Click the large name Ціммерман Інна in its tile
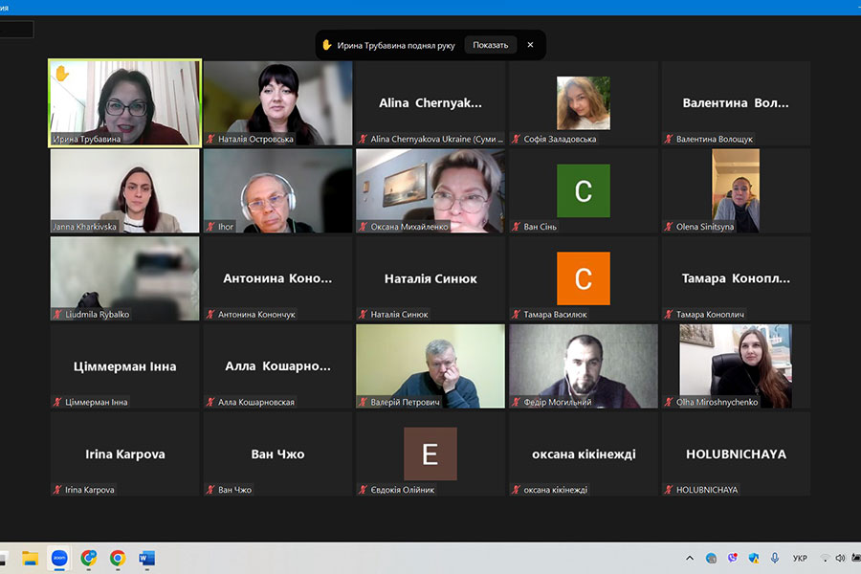 pyautogui.click(x=125, y=366)
